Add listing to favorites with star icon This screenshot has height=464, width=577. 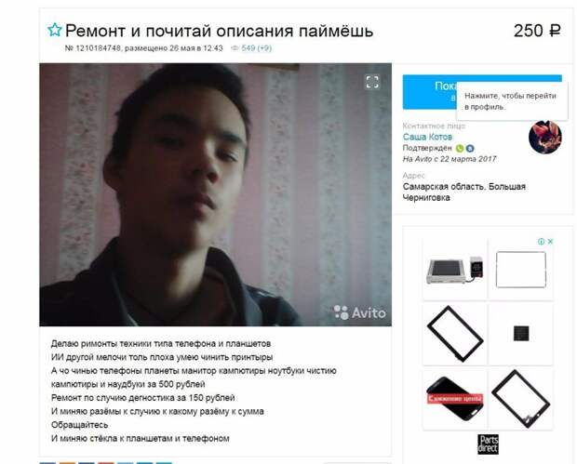(x=55, y=30)
